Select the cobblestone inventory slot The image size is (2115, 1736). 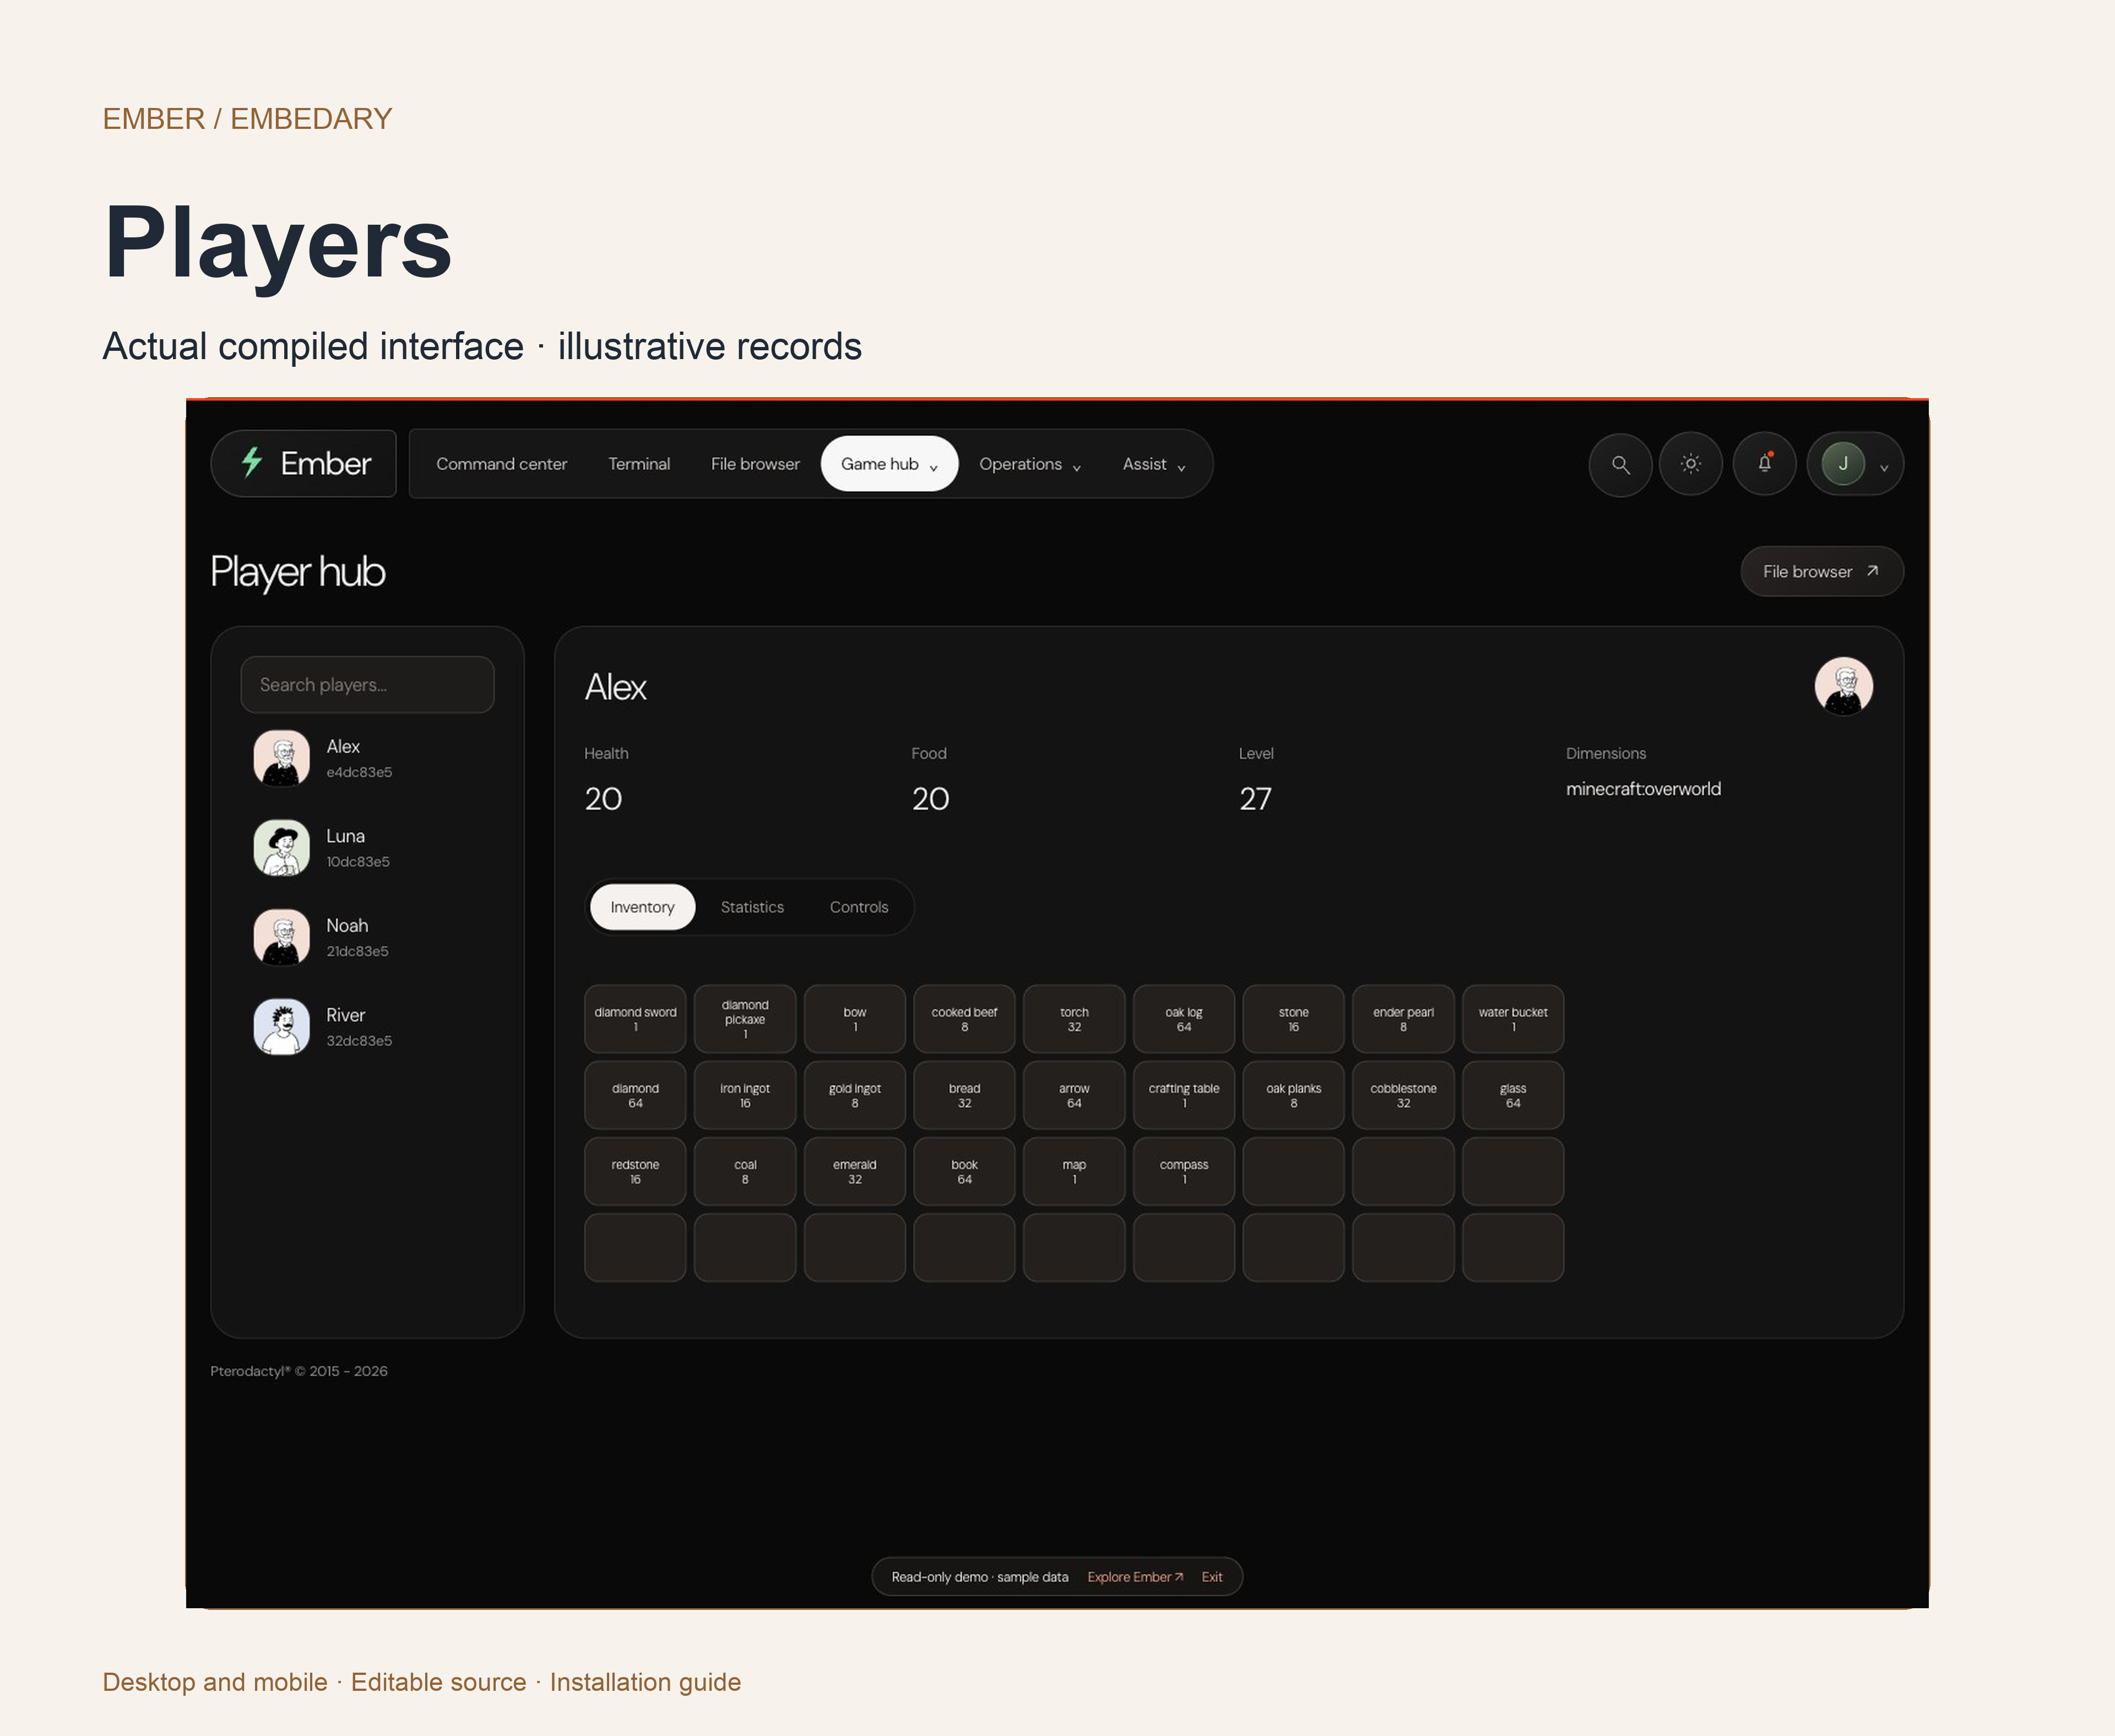click(x=1403, y=1095)
